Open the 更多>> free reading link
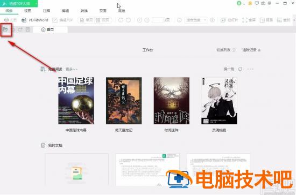 click(x=72, y=69)
